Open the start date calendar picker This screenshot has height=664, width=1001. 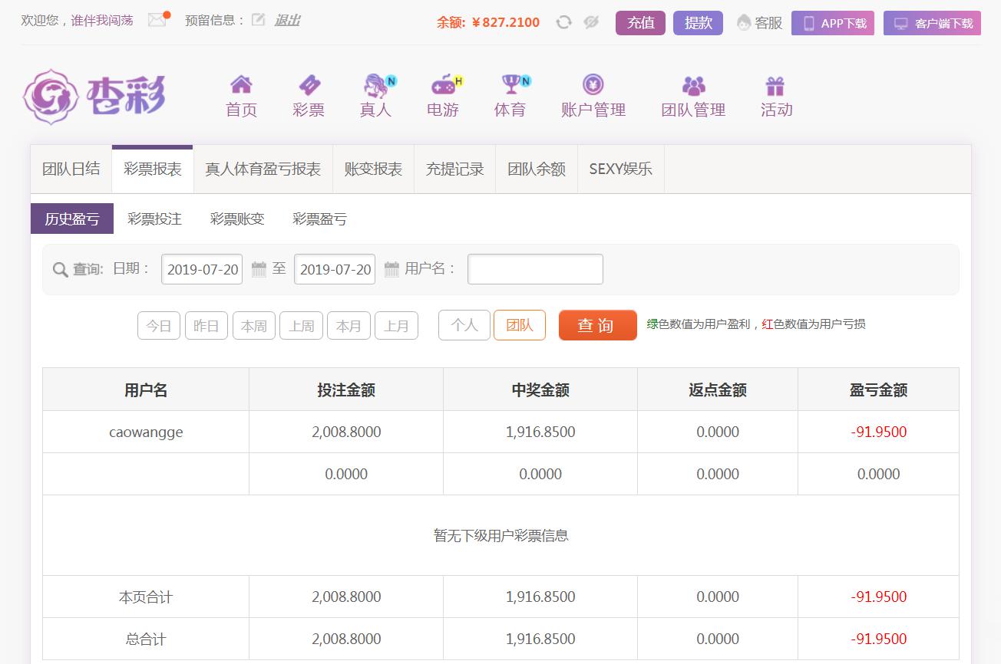click(x=259, y=269)
